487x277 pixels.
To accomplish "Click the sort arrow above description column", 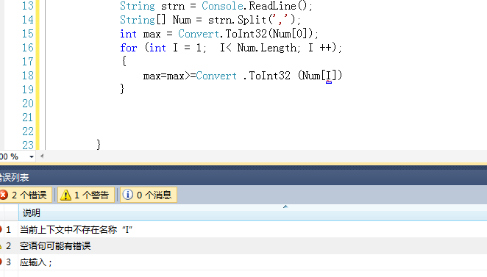I will [285, 206].
